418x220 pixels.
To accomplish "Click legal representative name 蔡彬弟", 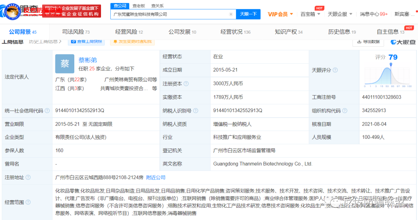I will click(x=87, y=60).
